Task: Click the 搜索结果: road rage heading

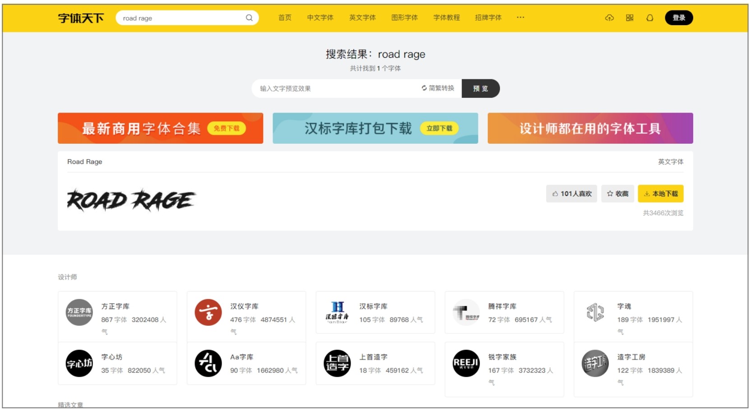Action: coord(375,55)
